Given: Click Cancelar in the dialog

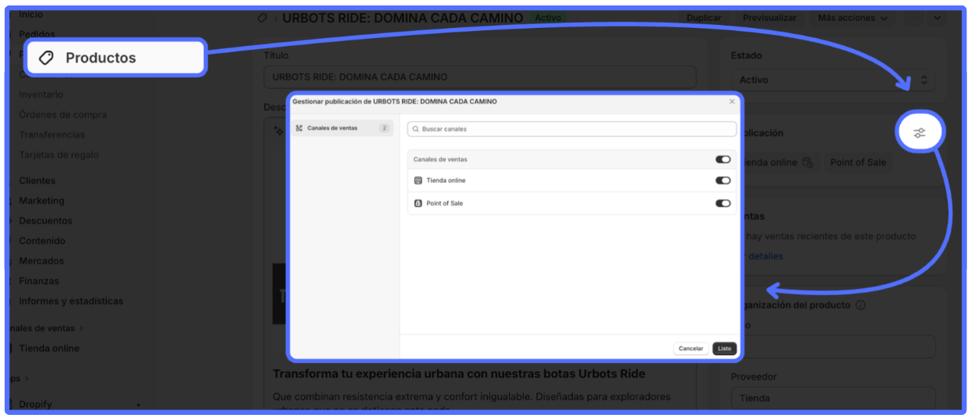Looking at the screenshot, I should click(690, 349).
